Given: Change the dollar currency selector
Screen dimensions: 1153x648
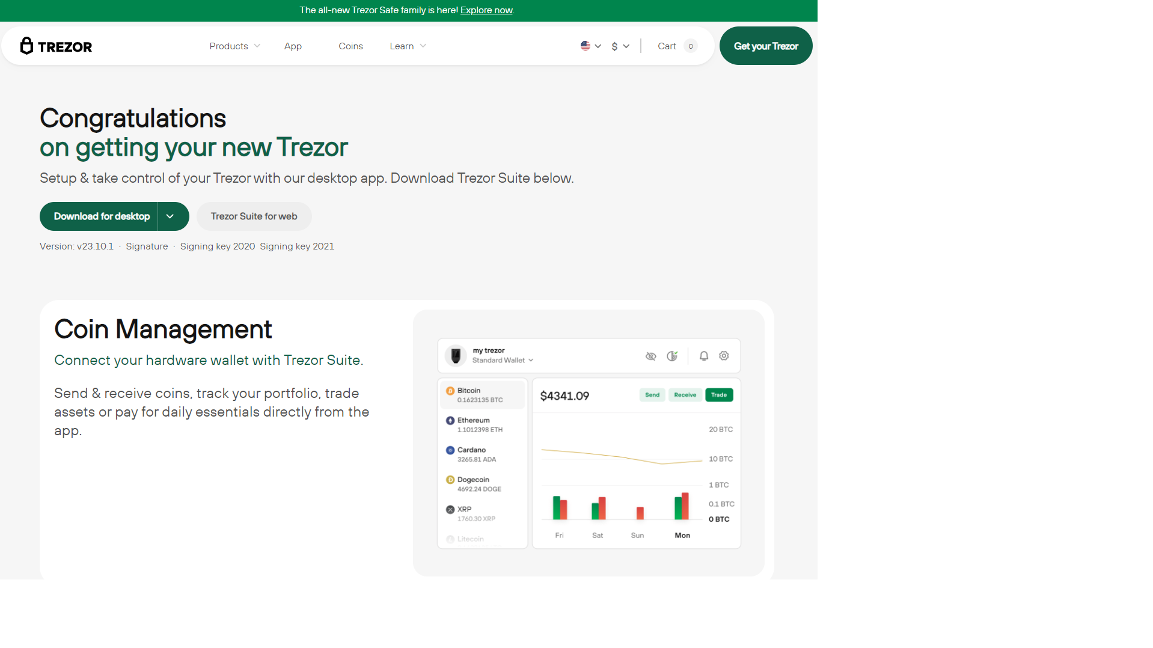Looking at the screenshot, I should pyautogui.click(x=620, y=46).
